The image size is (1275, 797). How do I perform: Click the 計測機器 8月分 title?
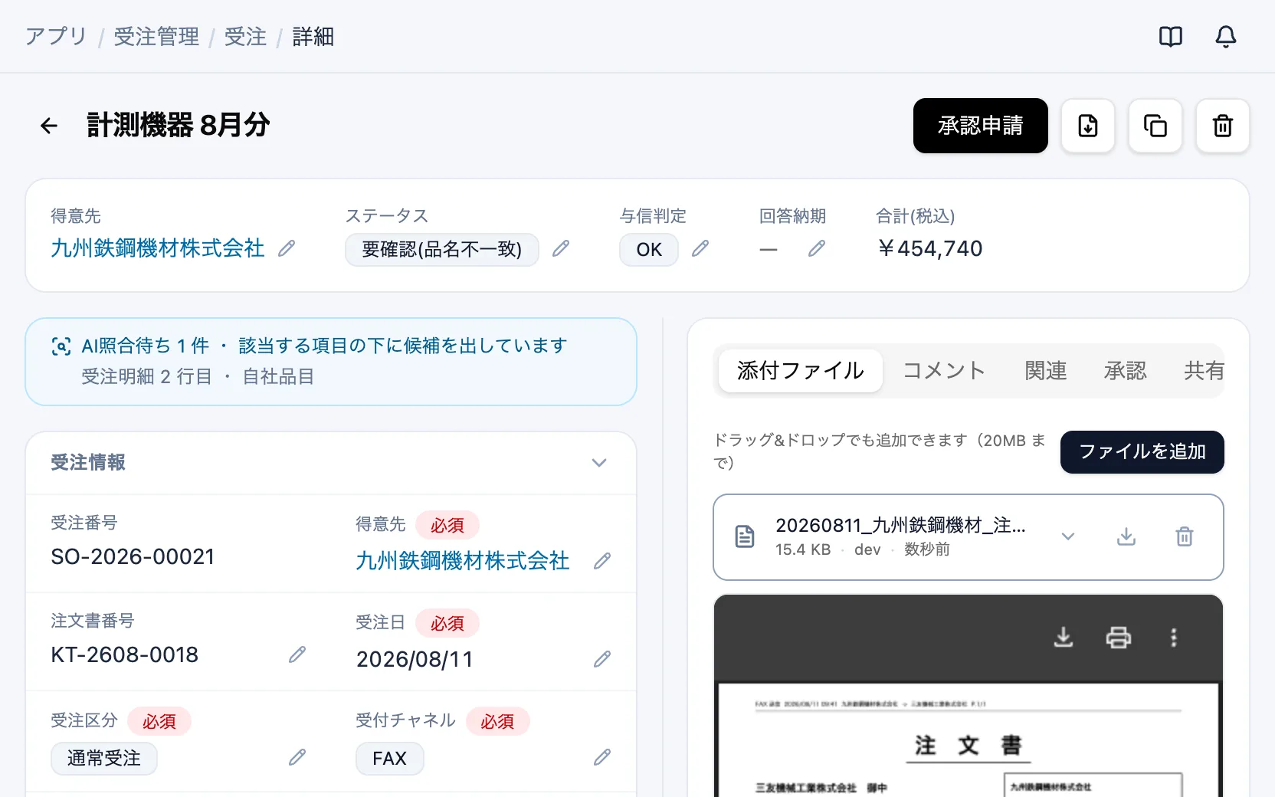[179, 125]
